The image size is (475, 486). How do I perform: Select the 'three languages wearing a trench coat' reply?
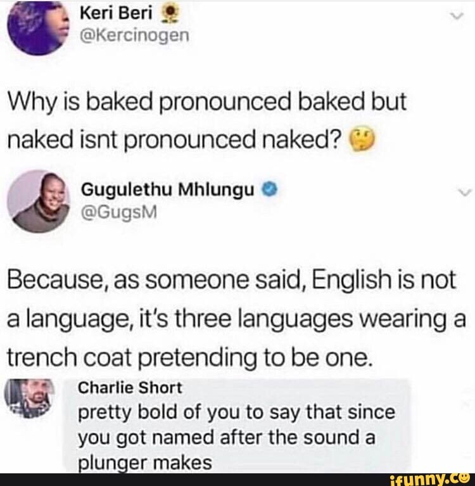click(236, 319)
